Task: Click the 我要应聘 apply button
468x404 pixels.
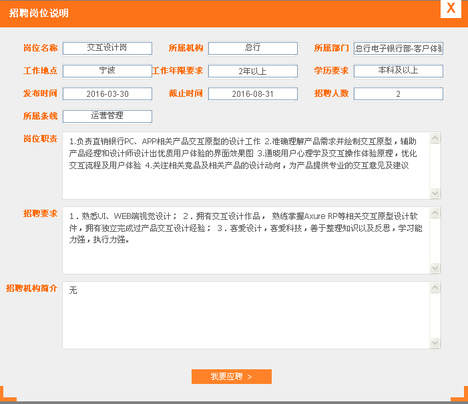Action: coord(231,377)
